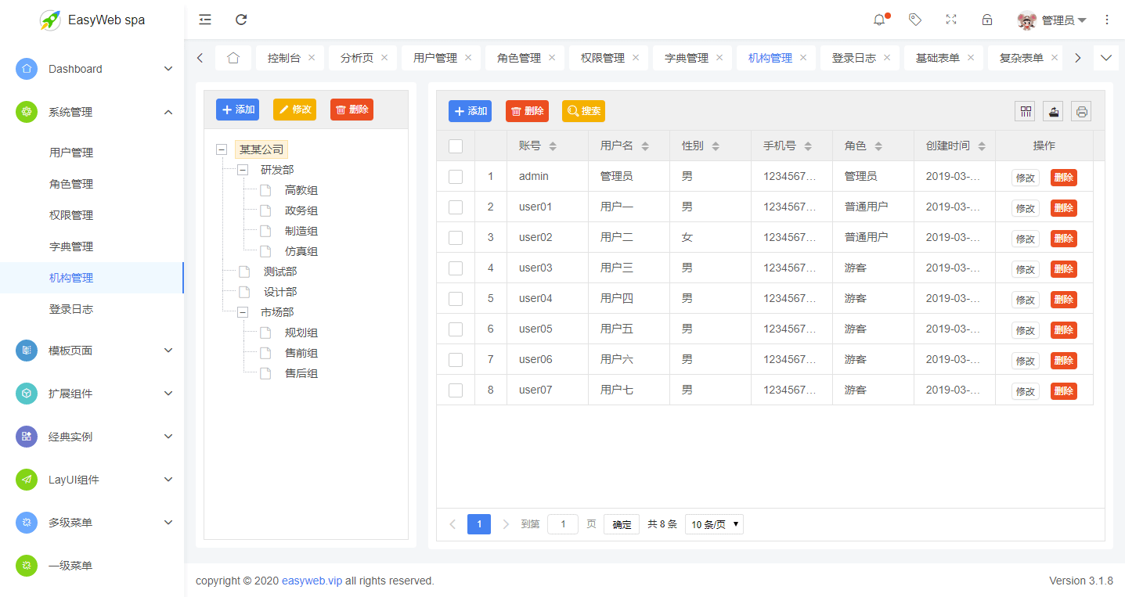Viewport: 1125px width, 597px height.
Task: Select the 高教组 tree node
Action: pyautogui.click(x=301, y=190)
